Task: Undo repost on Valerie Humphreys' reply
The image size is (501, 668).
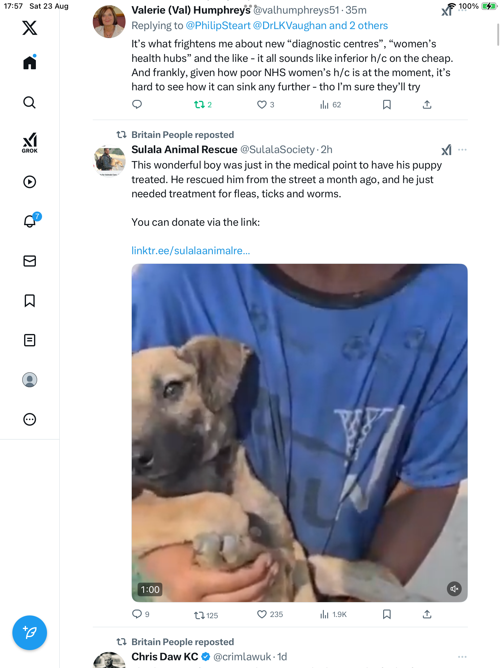Action: click(x=199, y=105)
